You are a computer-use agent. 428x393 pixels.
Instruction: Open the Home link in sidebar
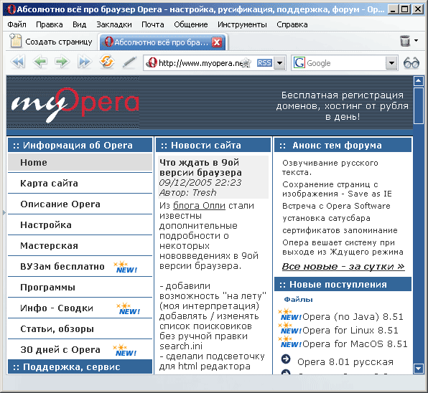[80, 162]
